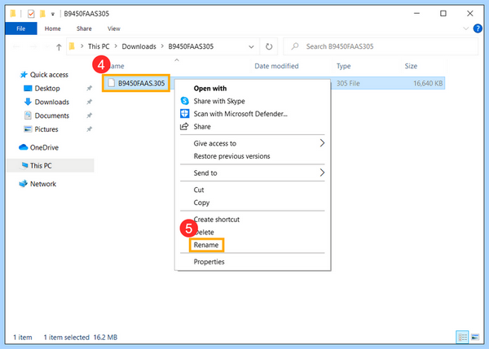The width and height of the screenshot is (489, 349).
Task: Click the 305 File type cell
Action: (x=348, y=84)
